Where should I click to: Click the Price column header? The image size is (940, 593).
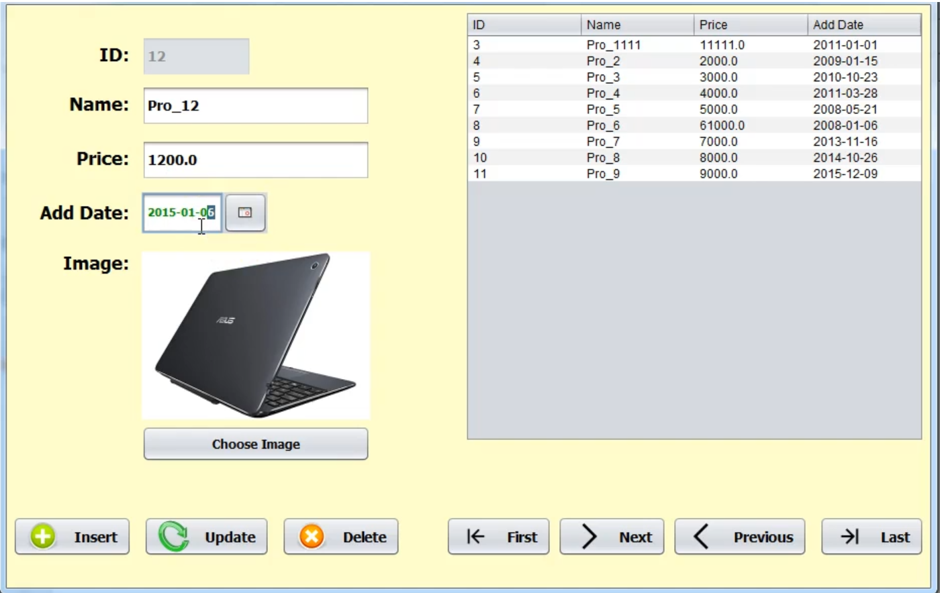coord(751,25)
